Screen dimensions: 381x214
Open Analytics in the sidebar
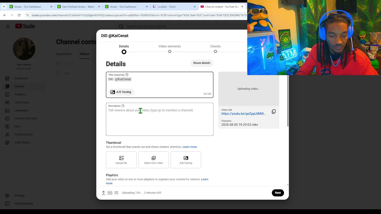(x=20, y=94)
